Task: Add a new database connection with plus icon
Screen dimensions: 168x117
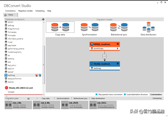Action: click(43, 19)
